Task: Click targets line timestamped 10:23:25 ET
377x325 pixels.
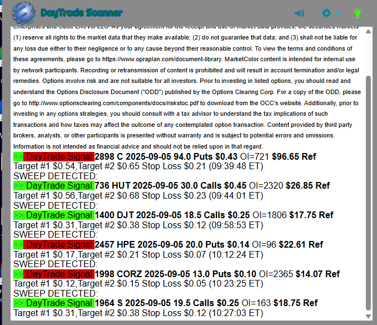Action: (x=138, y=284)
